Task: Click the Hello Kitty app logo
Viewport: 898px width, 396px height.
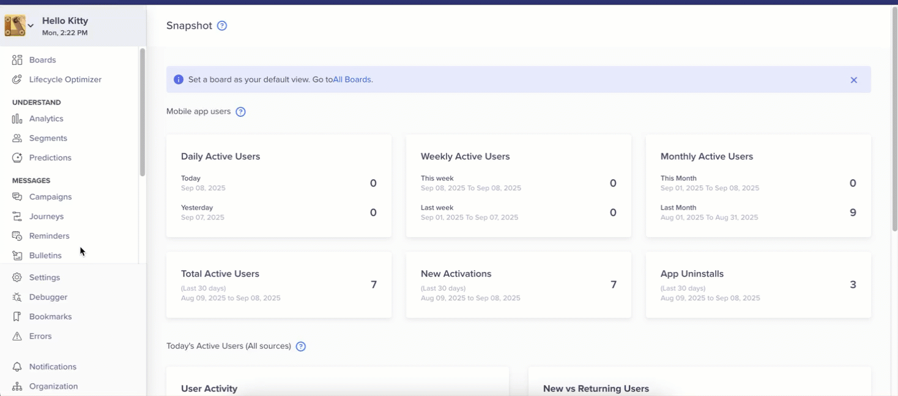Action: click(15, 26)
